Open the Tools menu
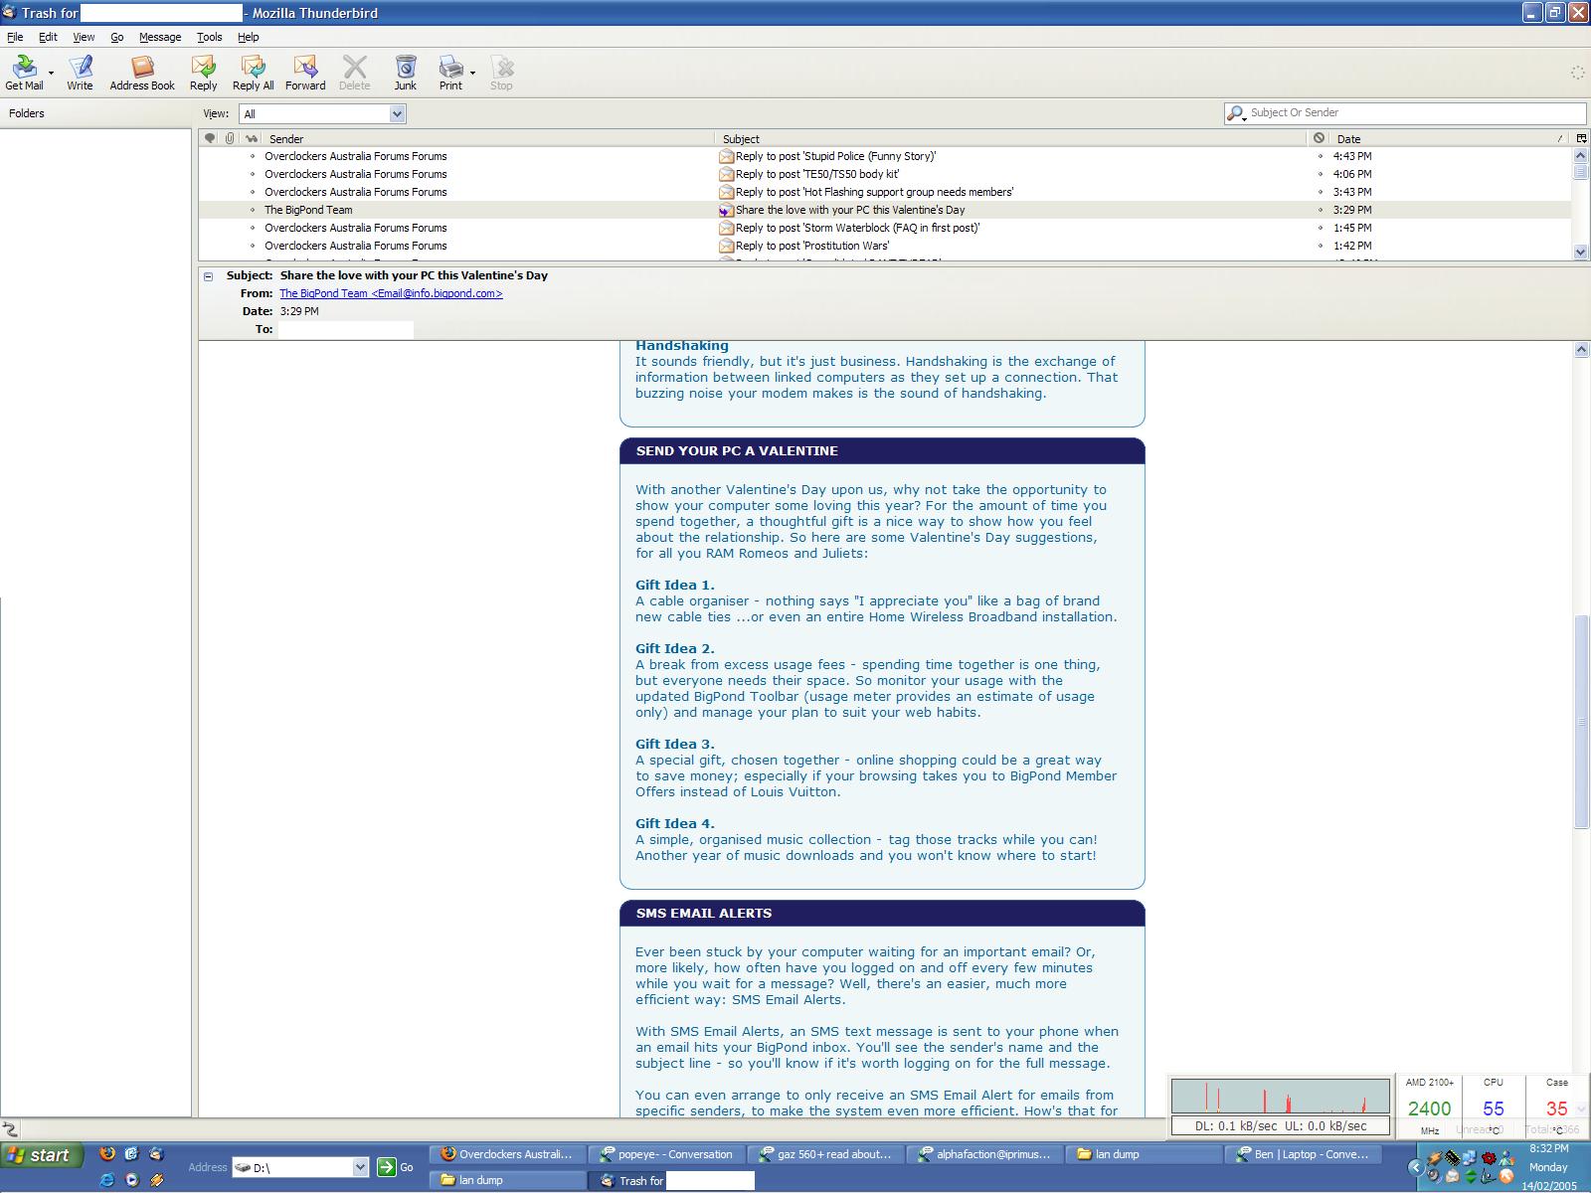The image size is (1591, 1193). click(x=209, y=37)
